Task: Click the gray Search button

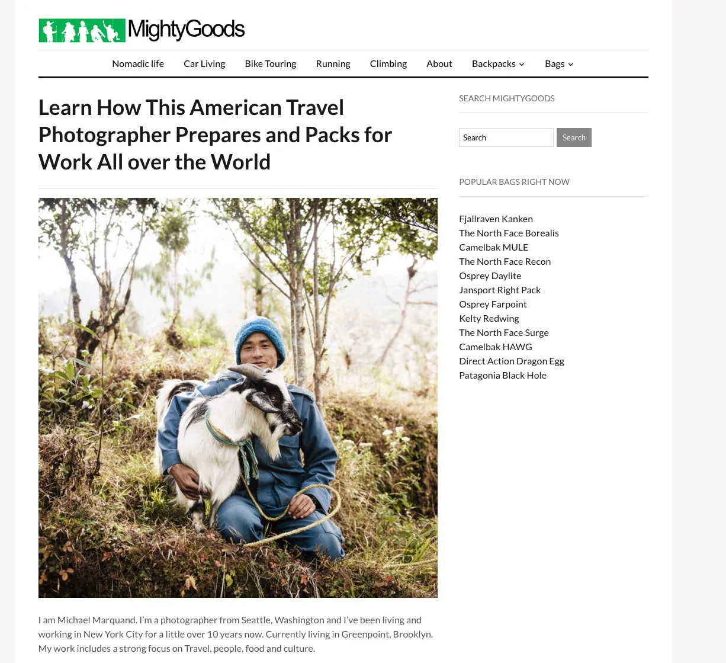Action: coord(574,137)
